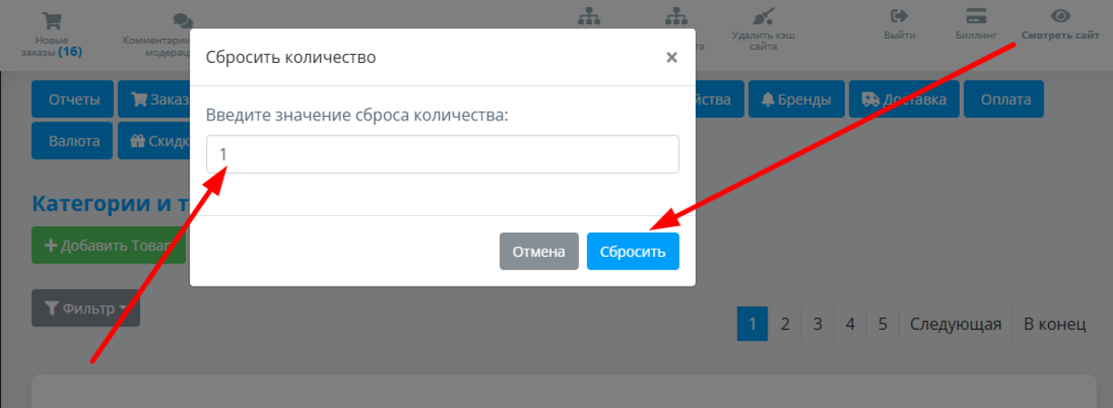This screenshot has height=408, width=1113.
Task: Click the eye icon for Смотреть сайт
Action: coord(1061,16)
